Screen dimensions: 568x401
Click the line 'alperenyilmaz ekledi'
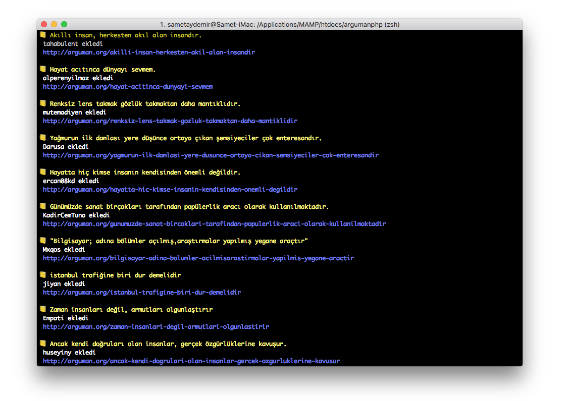pos(78,78)
